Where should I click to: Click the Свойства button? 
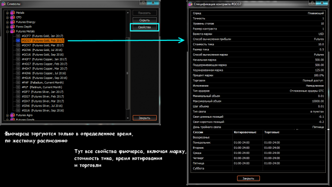[x=145, y=27]
